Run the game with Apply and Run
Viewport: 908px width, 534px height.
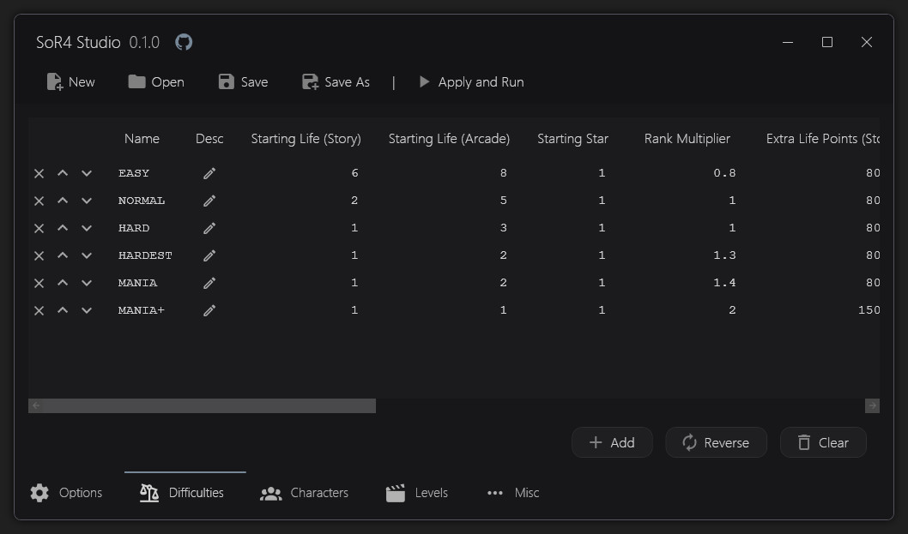[471, 82]
